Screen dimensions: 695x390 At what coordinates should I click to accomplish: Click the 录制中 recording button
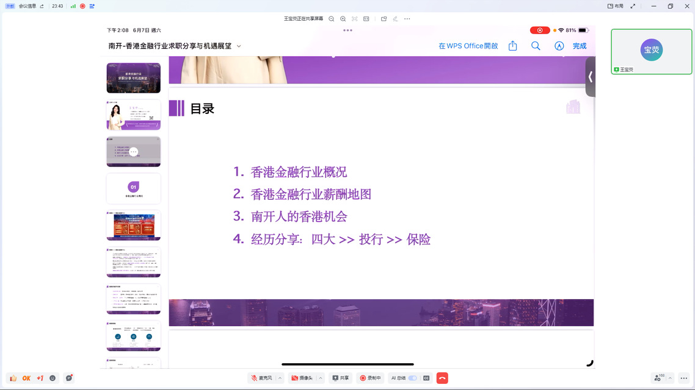[x=370, y=378]
